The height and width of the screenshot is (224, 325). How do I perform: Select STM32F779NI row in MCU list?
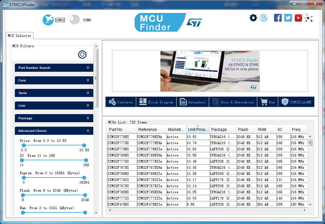pyautogui.click(x=207, y=137)
